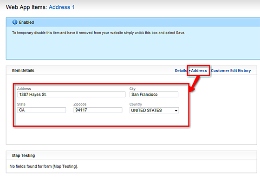Click the Map Testing section heading

(x=23, y=156)
